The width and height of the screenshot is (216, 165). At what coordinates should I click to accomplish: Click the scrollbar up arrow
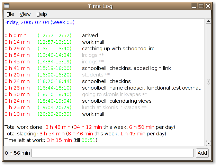pos(208,21)
